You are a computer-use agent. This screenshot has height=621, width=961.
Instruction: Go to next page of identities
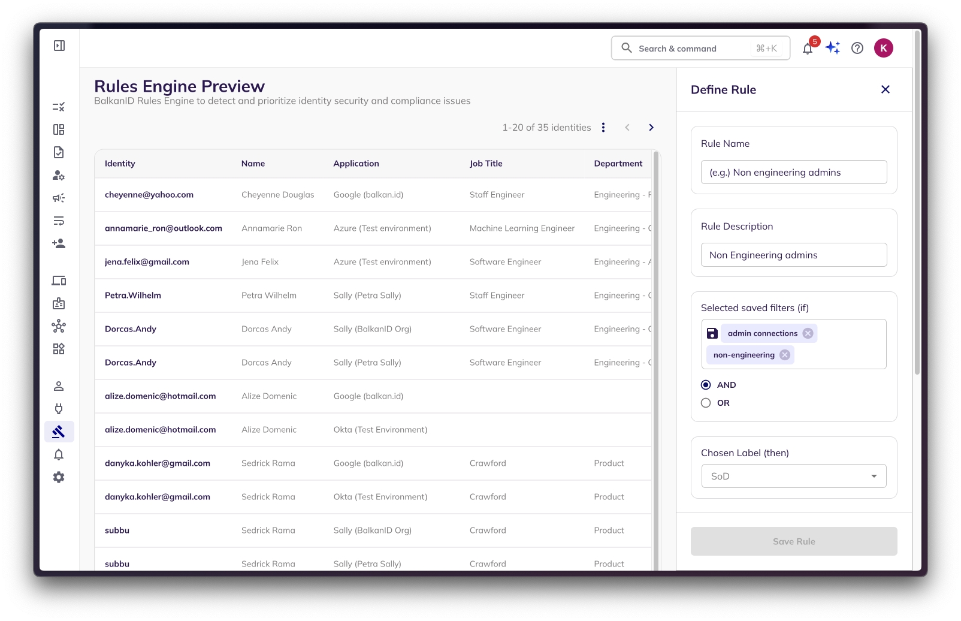(651, 127)
